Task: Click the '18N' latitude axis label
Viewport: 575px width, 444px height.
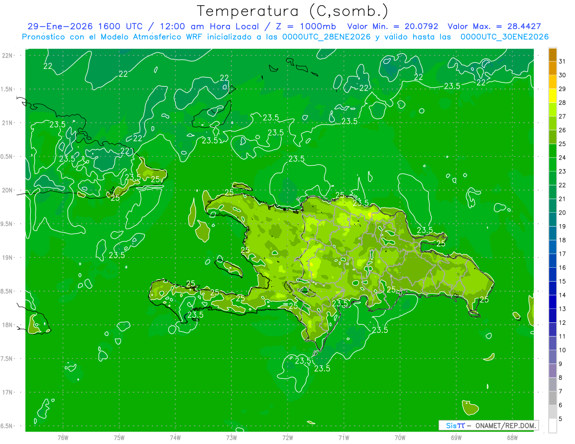Action: [x=8, y=325]
